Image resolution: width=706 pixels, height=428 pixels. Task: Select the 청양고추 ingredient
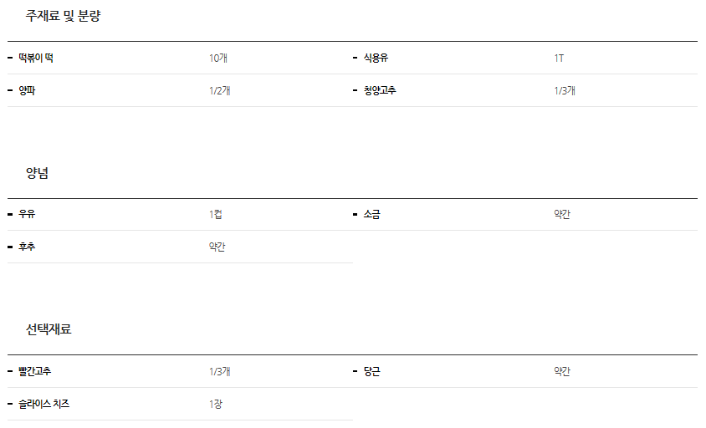[x=380, y=90]
